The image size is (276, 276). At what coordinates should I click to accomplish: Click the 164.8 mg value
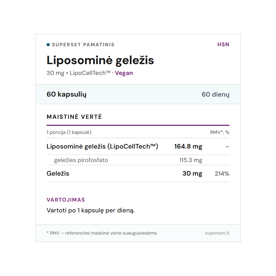coord(188,146)
